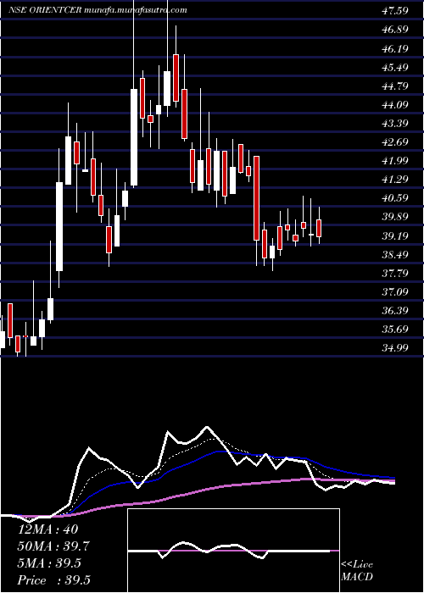Viewport: 424px width, 593px height.
Task: Select the 44.09 price axis label
Action: (395, 104)
